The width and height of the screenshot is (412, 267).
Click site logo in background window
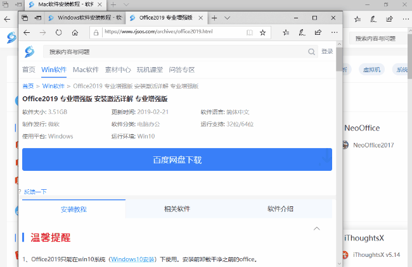pos(11,37)
